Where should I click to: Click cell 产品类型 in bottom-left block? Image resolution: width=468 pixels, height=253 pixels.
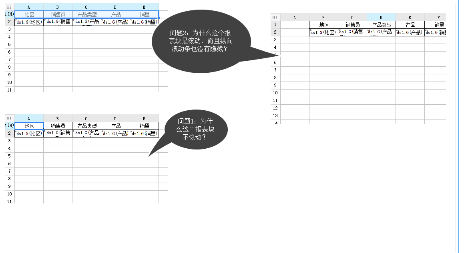pyautogui.click(x=86, y=126)
